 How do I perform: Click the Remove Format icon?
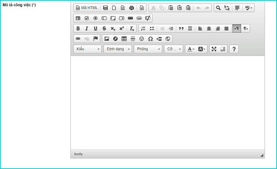[x=132, y=28]
